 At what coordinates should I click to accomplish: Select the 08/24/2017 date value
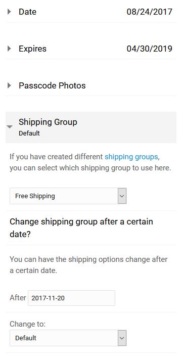click(149, 12)
